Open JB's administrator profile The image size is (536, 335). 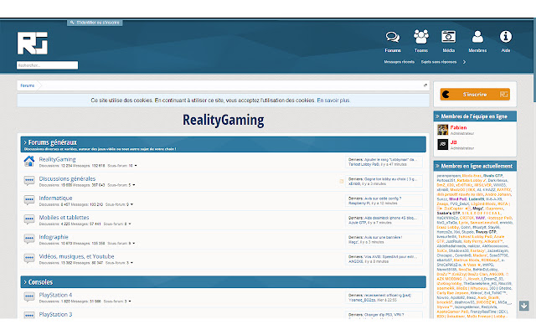click(453, 142)
